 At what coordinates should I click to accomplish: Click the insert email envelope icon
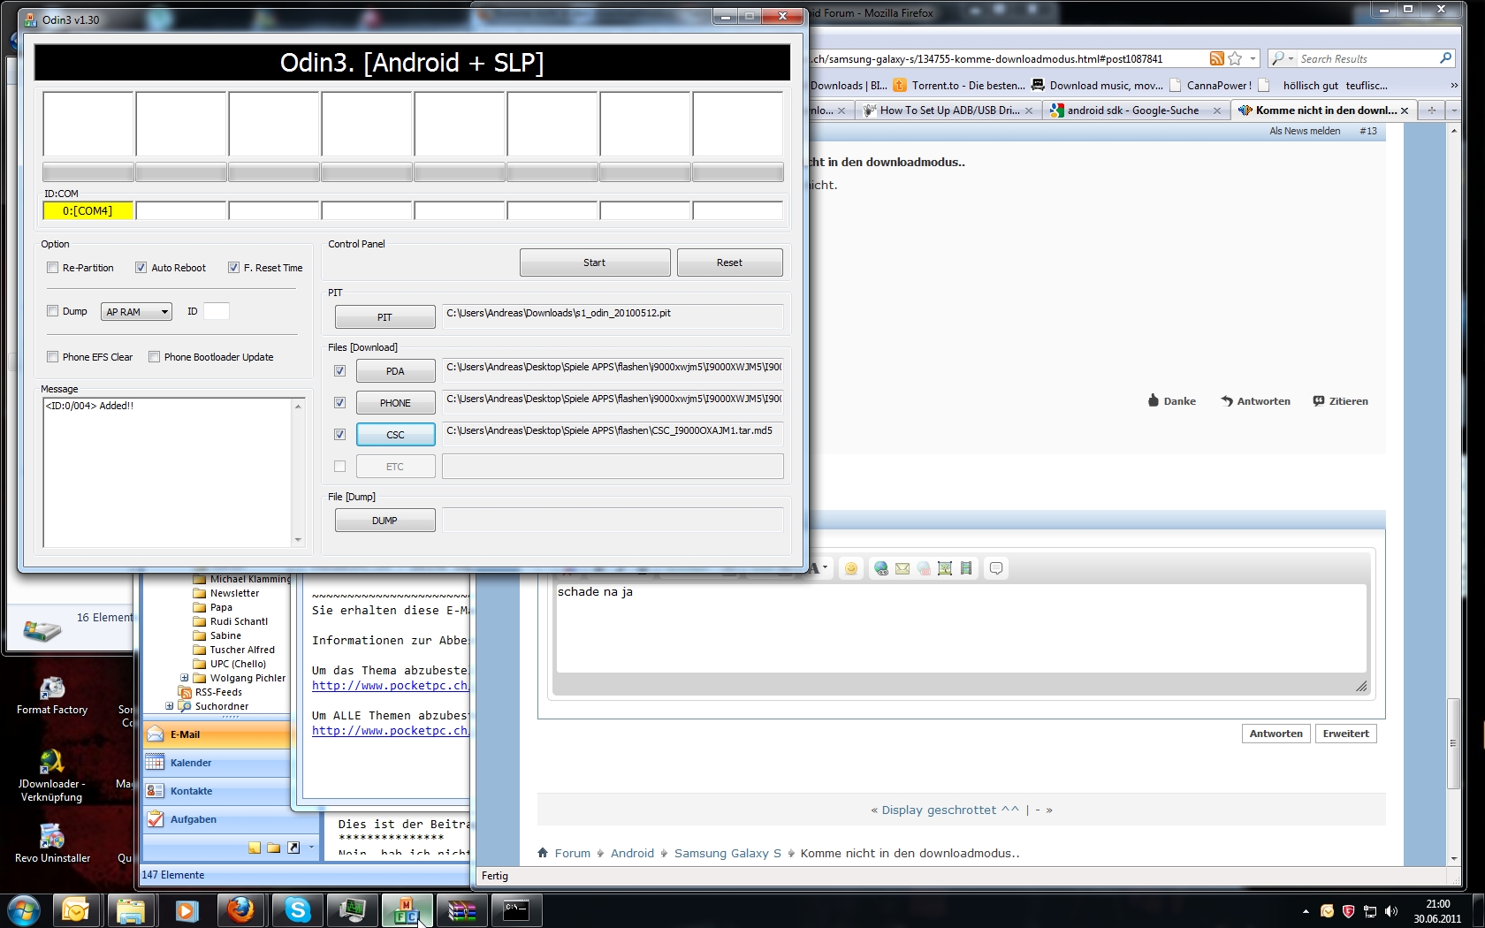[x=902, y=568]
